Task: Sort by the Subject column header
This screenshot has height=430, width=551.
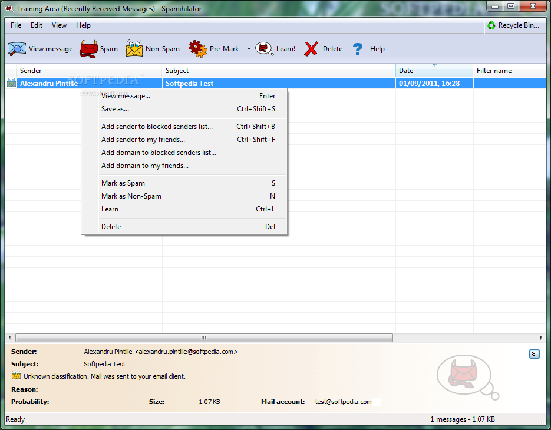Action: click(x=279, y=71)
